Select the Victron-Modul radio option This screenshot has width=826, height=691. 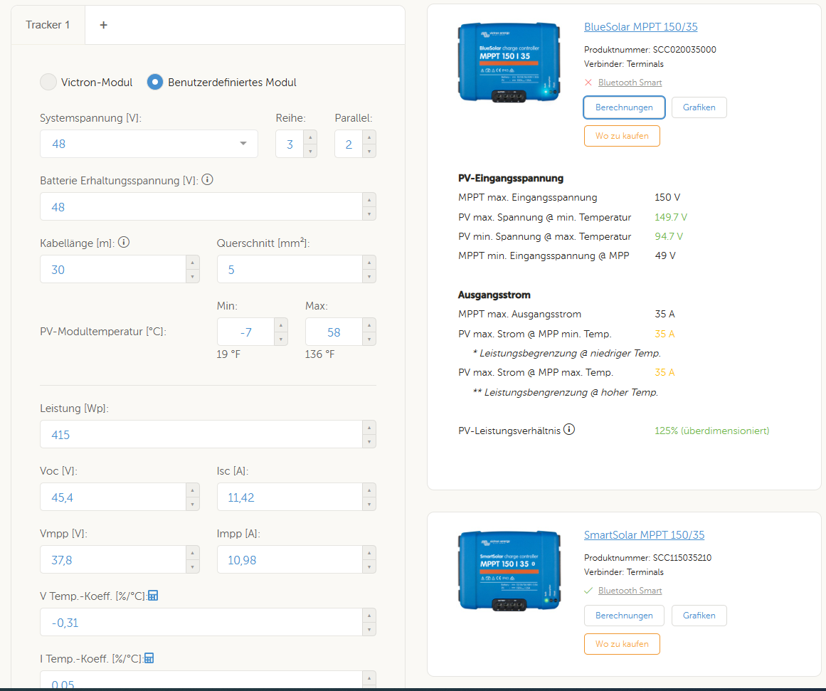[48, 83]
